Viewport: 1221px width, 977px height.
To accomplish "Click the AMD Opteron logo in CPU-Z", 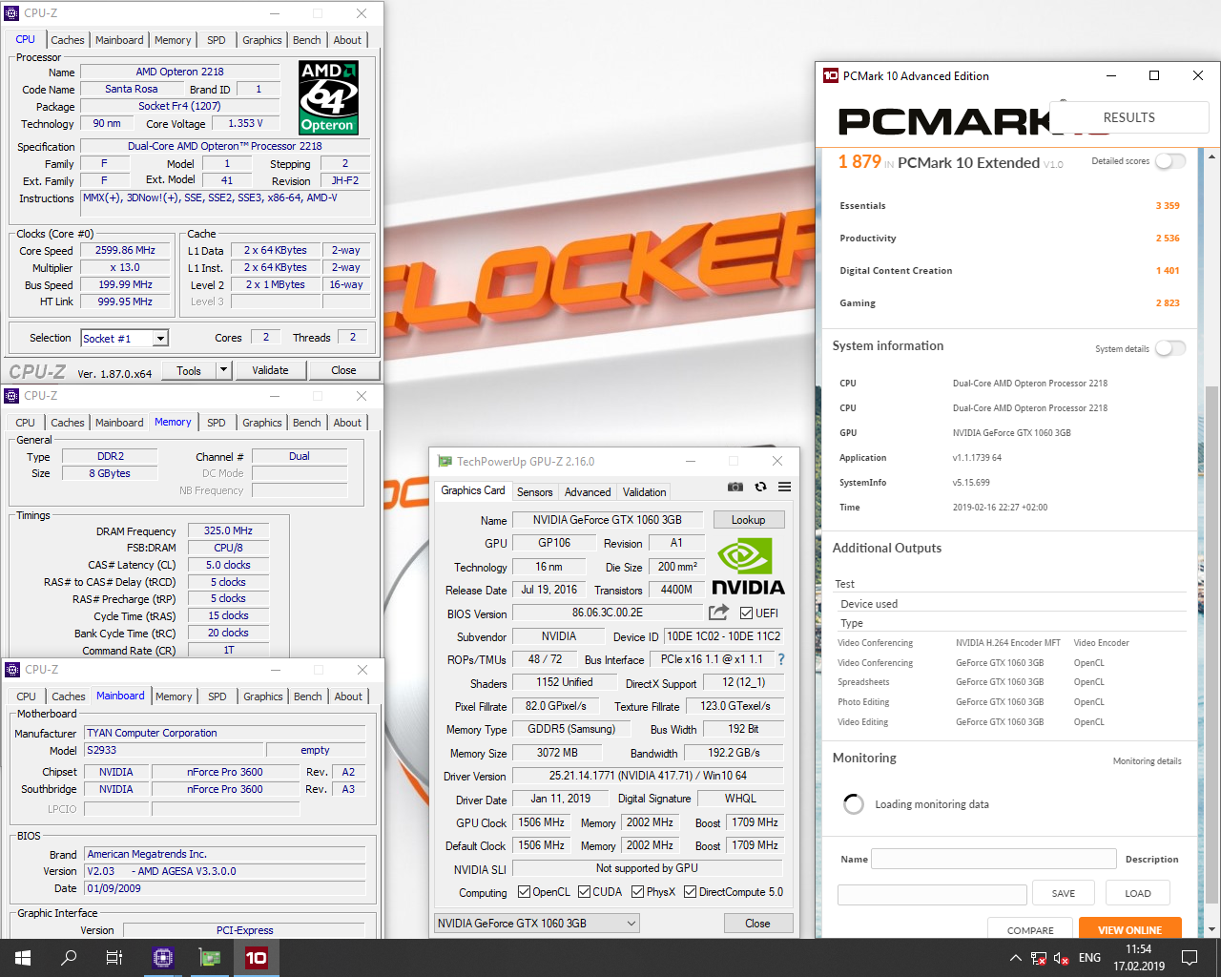I will point(328,97).
